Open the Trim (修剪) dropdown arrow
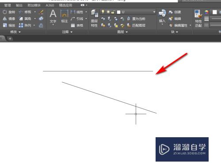This screenshot has height=166, width=221. [35, 12]
